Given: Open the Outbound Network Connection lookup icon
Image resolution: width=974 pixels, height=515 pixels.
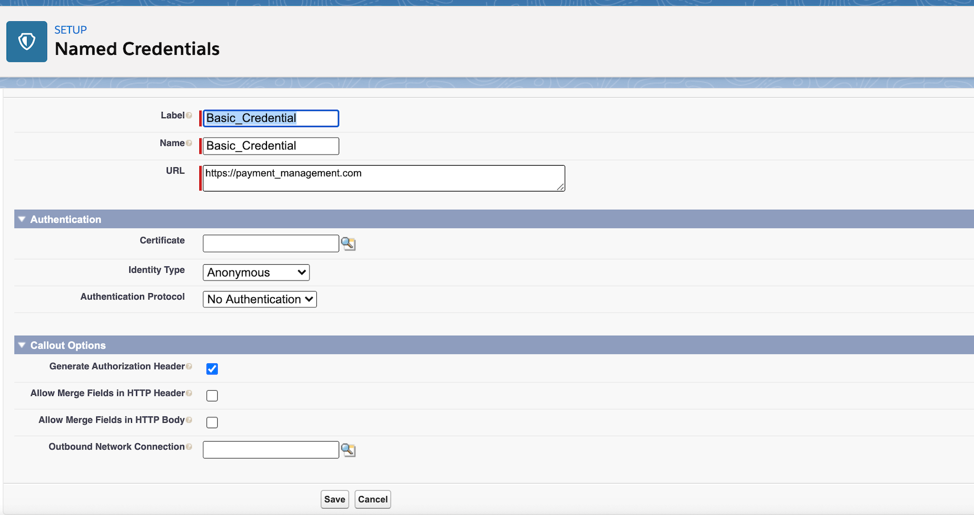Looking at the screenshot, I should point(348,450).
